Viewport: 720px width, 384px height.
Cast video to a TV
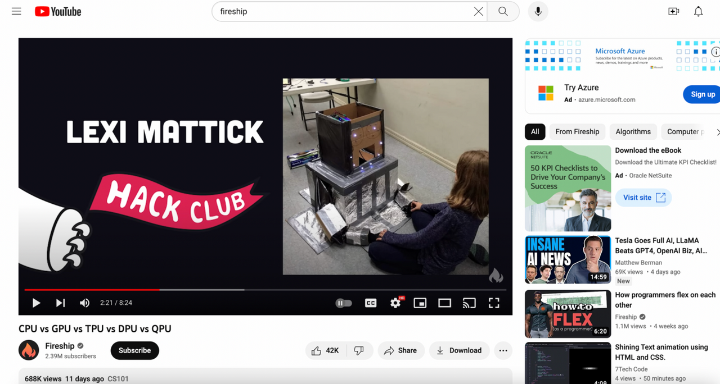pos(469,303)
